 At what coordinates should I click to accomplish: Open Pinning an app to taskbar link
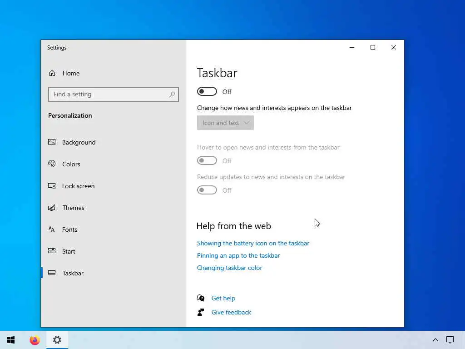pos(238,255)
